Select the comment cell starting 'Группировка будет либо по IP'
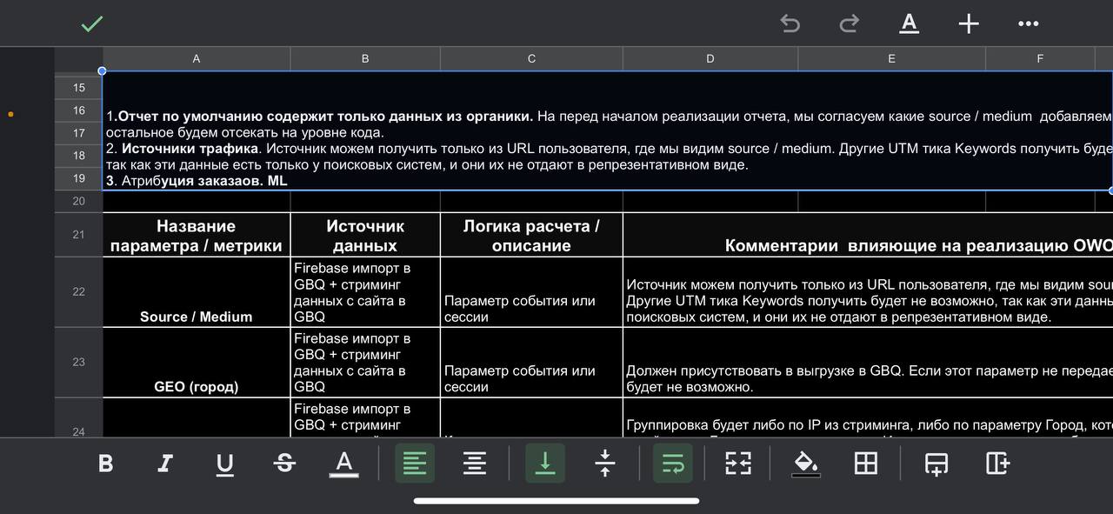 click(x=868, y=417)
